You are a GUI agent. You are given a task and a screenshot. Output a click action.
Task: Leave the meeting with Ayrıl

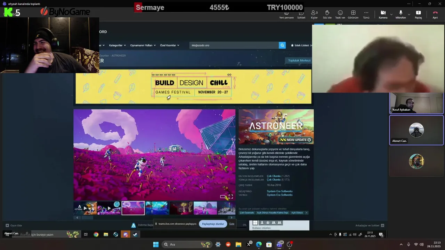pos(435,15)
